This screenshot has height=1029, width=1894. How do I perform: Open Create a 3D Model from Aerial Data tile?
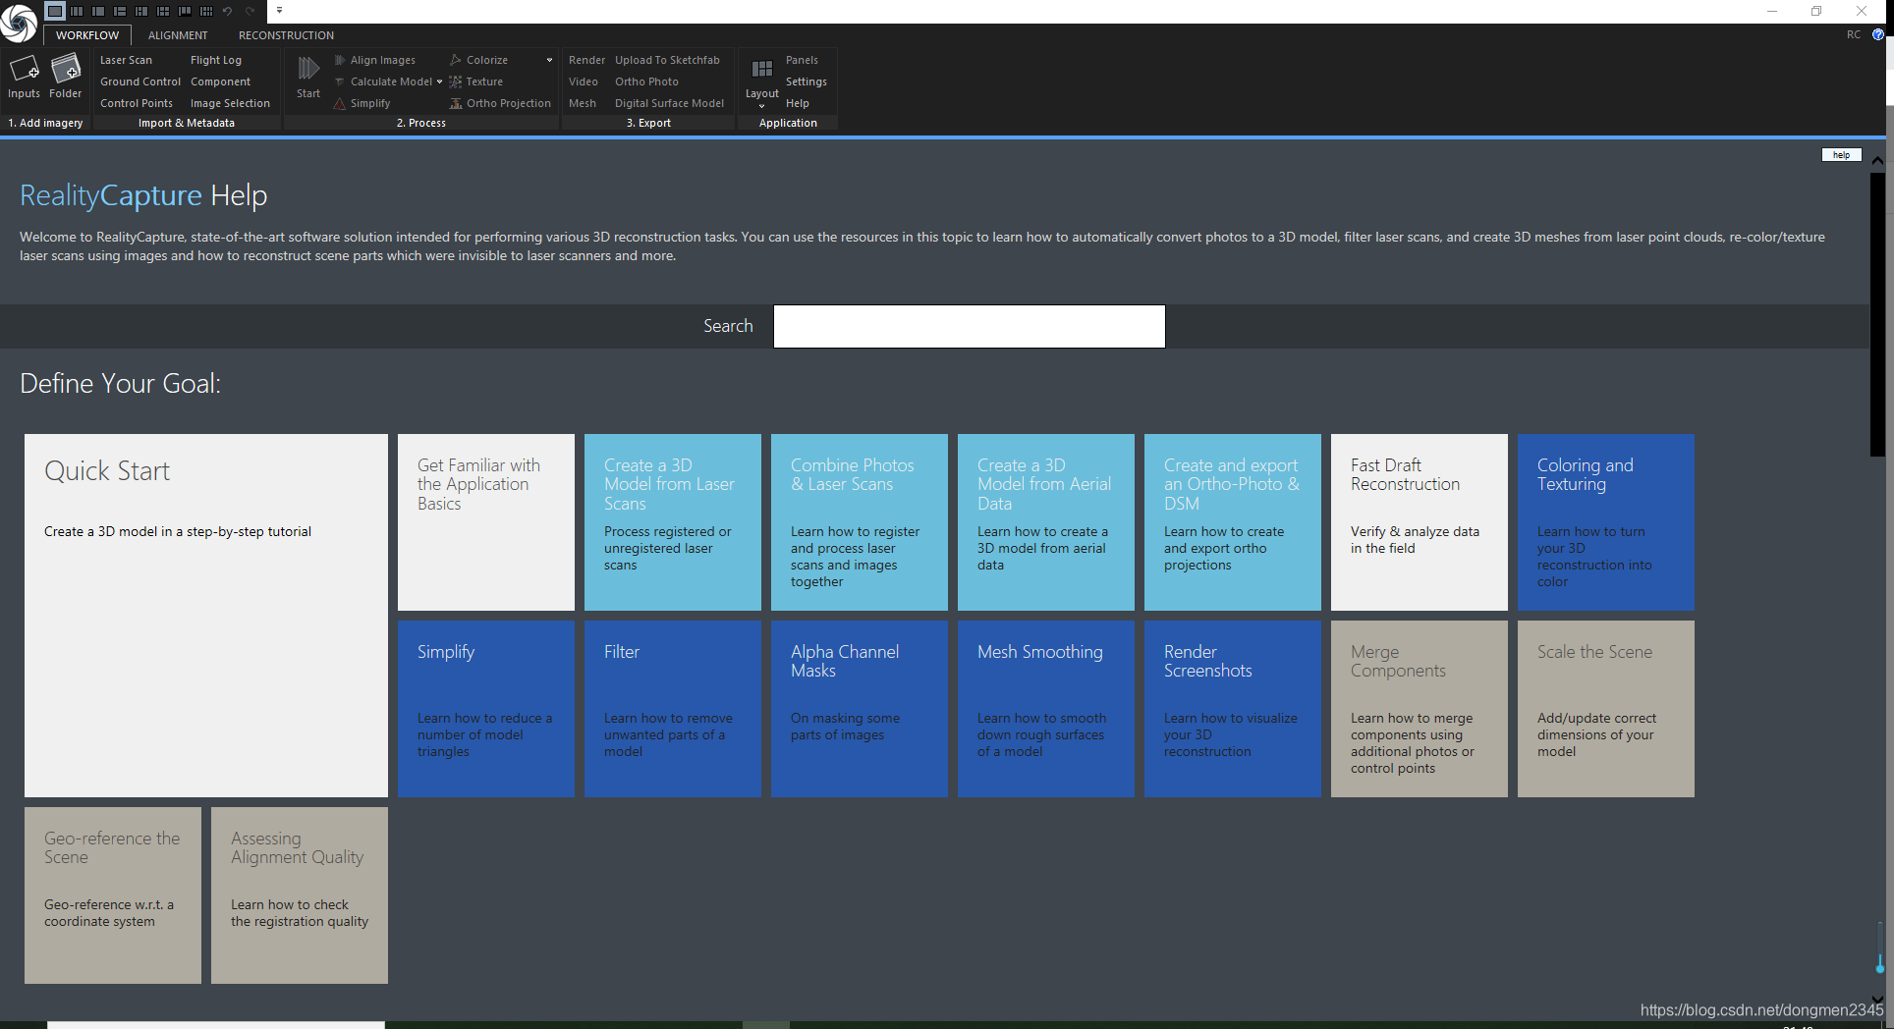tap(1046, 522)
